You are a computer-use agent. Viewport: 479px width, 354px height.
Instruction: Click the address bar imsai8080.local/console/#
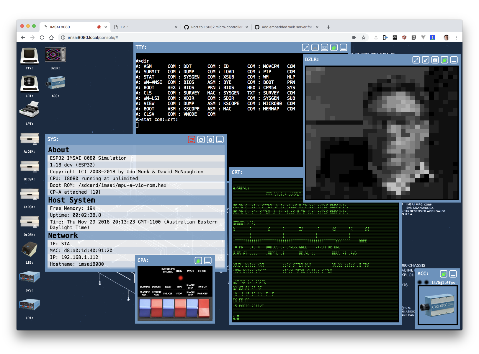207,37
